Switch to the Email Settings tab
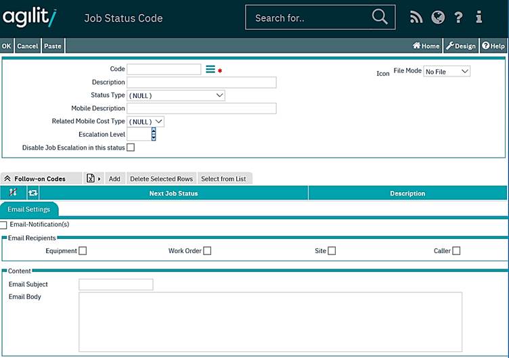Viewport: 509px width, 358px height. pos(29,210)
